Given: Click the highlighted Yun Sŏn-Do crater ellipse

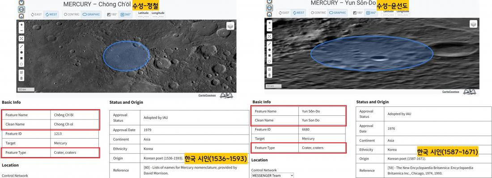Looking at the screenshot, I should (x=372, y=53).
